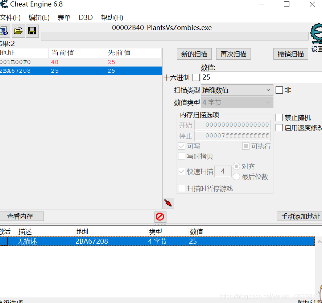This screenshot has width=322, height=303.
Task: Click the Cheat Engine icon in title bar
Action: pyautogui.click(x=4, y=4)
